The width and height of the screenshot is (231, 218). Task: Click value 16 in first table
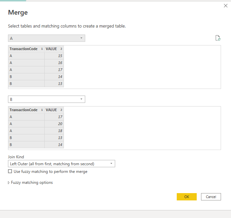54,63
